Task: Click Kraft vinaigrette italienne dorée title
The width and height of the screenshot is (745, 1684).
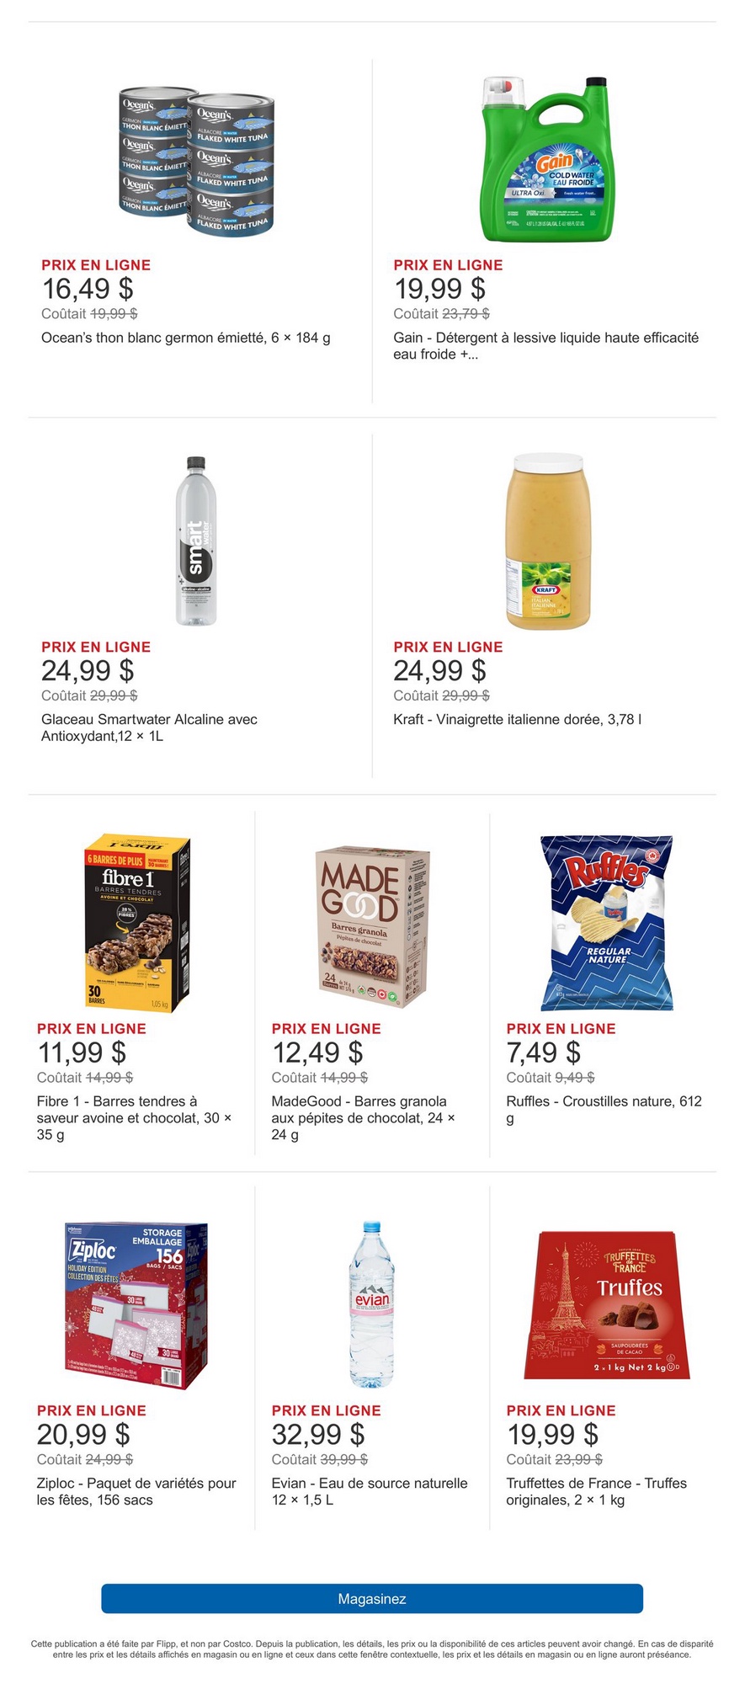Action: tap(517, 719)
